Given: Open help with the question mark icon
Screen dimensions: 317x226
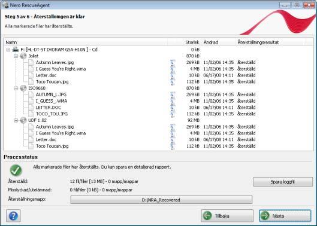Looking at the screenshot, I should tap(13, 216).
